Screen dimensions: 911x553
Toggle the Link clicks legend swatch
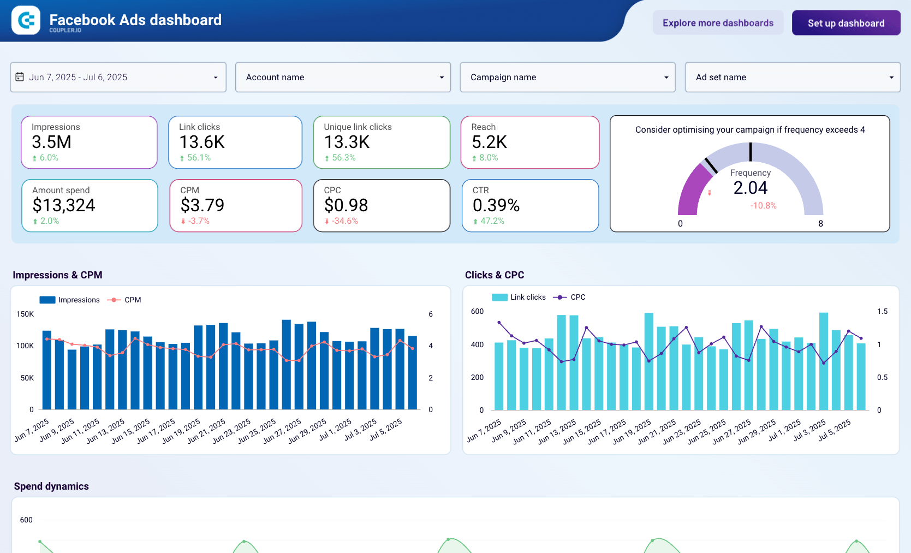pos(499,297)
